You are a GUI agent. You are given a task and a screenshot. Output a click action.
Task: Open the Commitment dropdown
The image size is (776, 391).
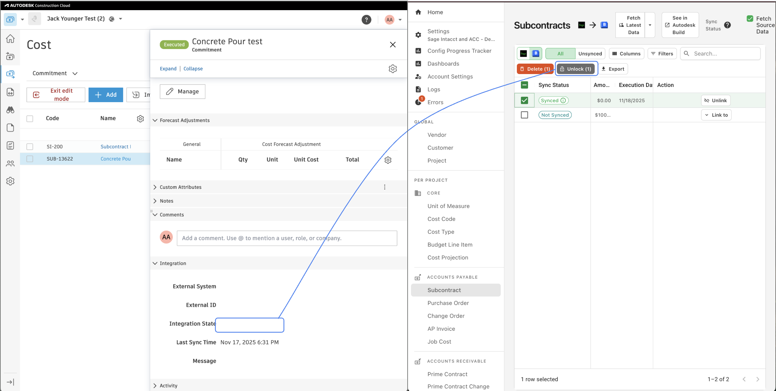55,73
